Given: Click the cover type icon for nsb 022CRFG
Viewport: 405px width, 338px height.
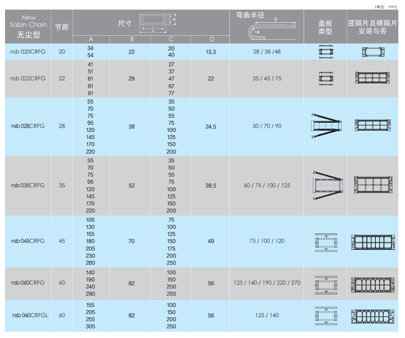Looking at the screenshot, I should pos(326,79).
